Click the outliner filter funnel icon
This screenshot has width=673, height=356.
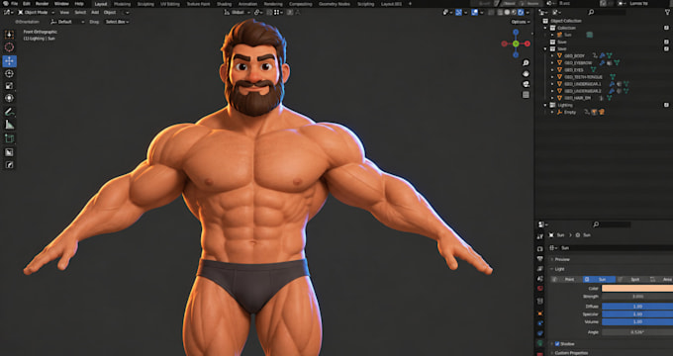(x=666, y=13)
